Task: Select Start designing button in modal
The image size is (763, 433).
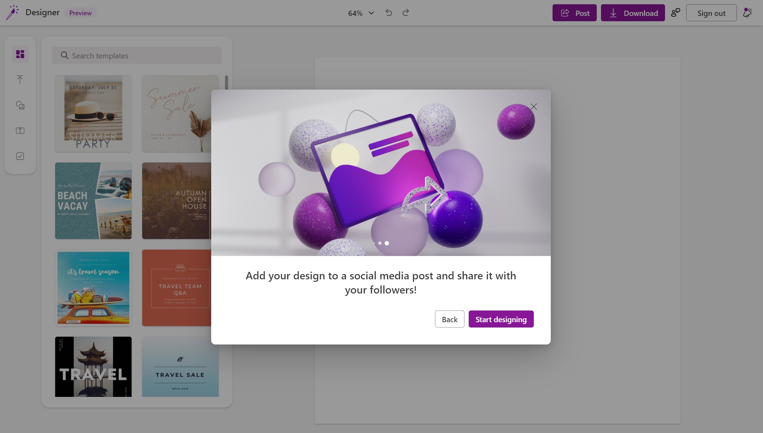Action: click(501, 319)
